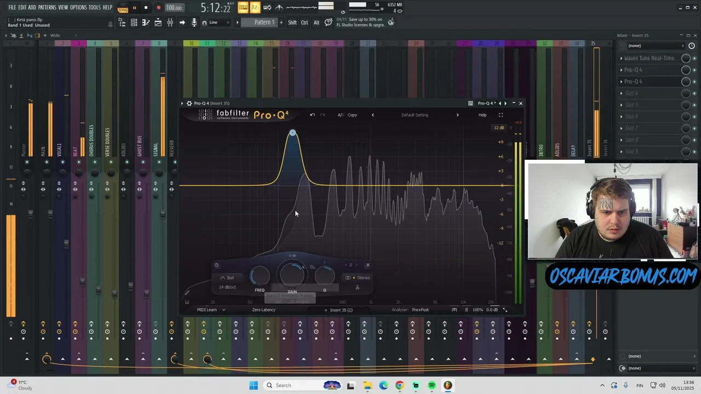Open the Line snap dropdown
The image size is (701, 394).
(219, 22)
